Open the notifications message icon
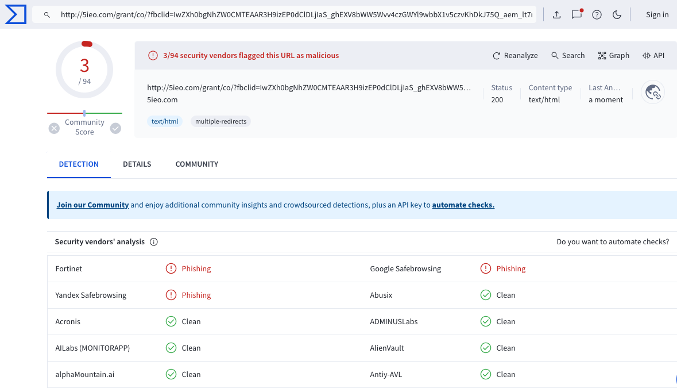Viewport: 677px width, 388px height. (577, 14)
